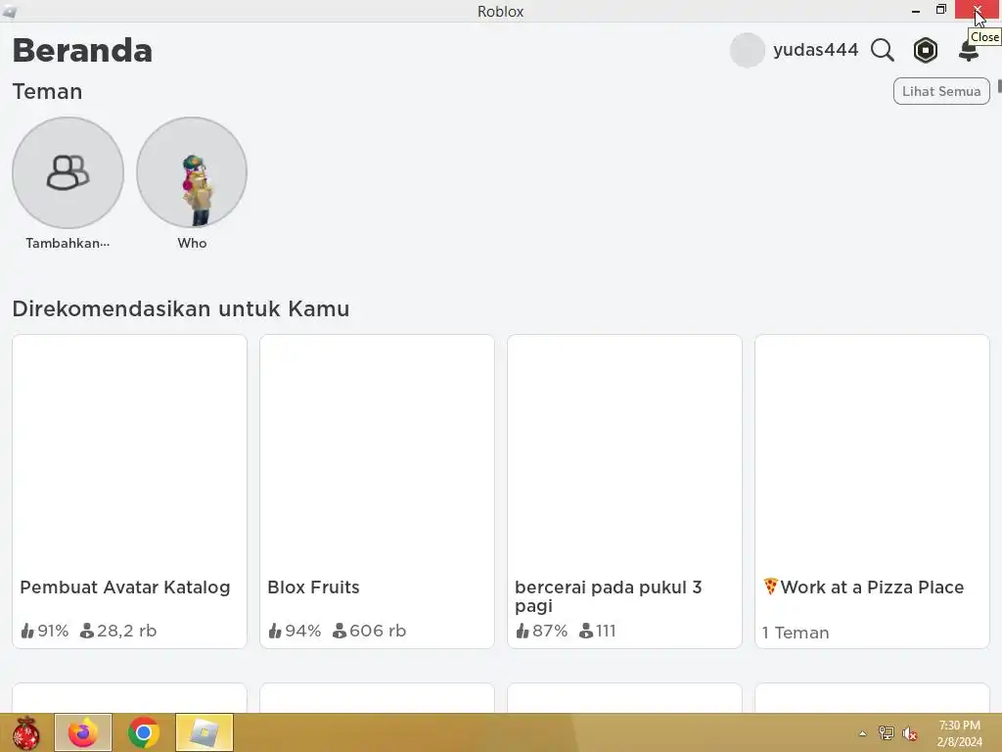This screenshot has height=752, width=1002.
Task: Open Google Chrome from the taskbar
Action: pos(143,732)
